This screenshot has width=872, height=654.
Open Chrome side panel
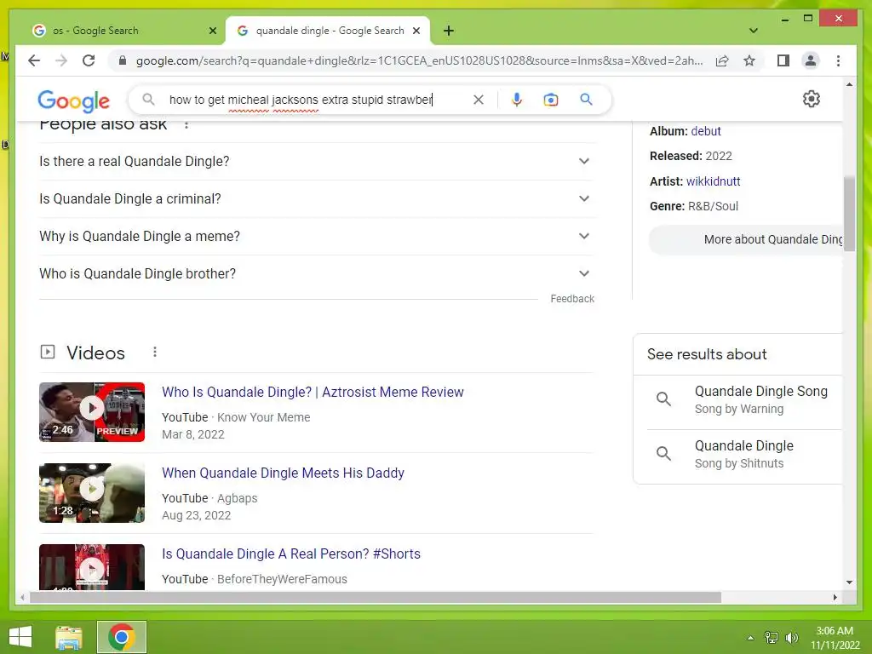(783, 60)
